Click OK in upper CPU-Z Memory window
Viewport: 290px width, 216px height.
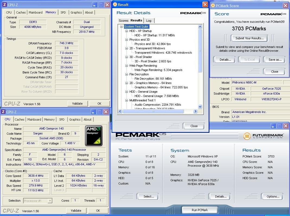pos(99,104)
